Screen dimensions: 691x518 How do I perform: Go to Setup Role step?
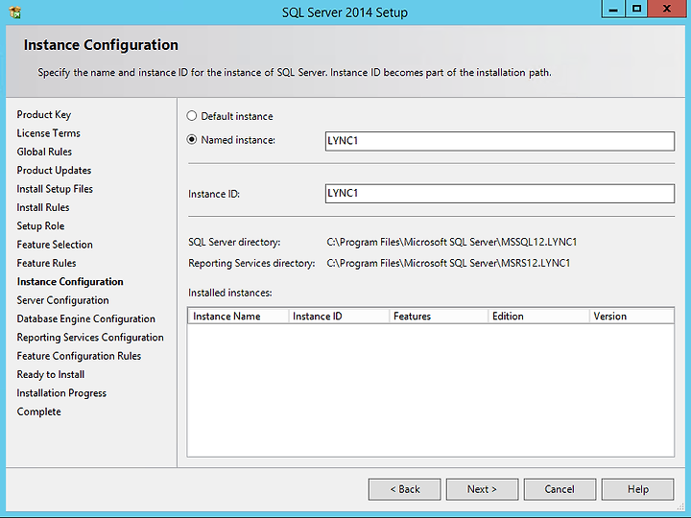coord(40,225)
